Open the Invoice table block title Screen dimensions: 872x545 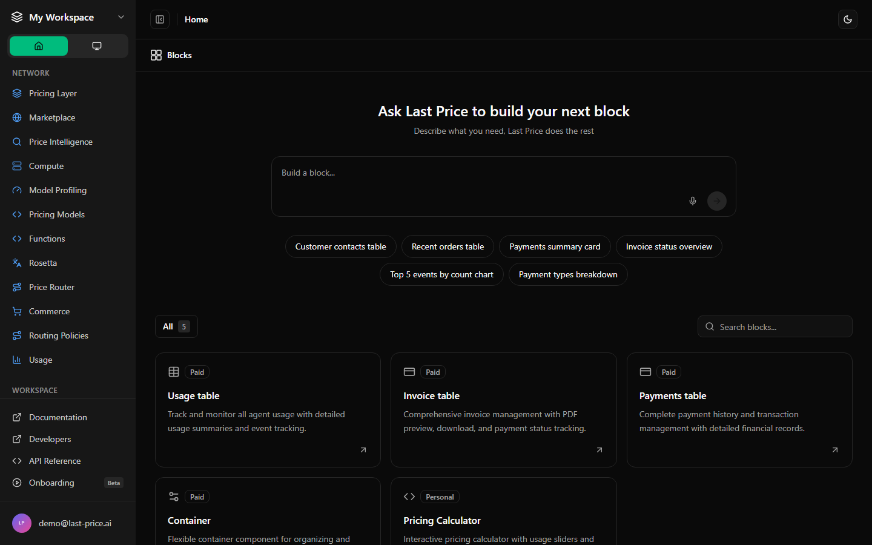[432, 395]
